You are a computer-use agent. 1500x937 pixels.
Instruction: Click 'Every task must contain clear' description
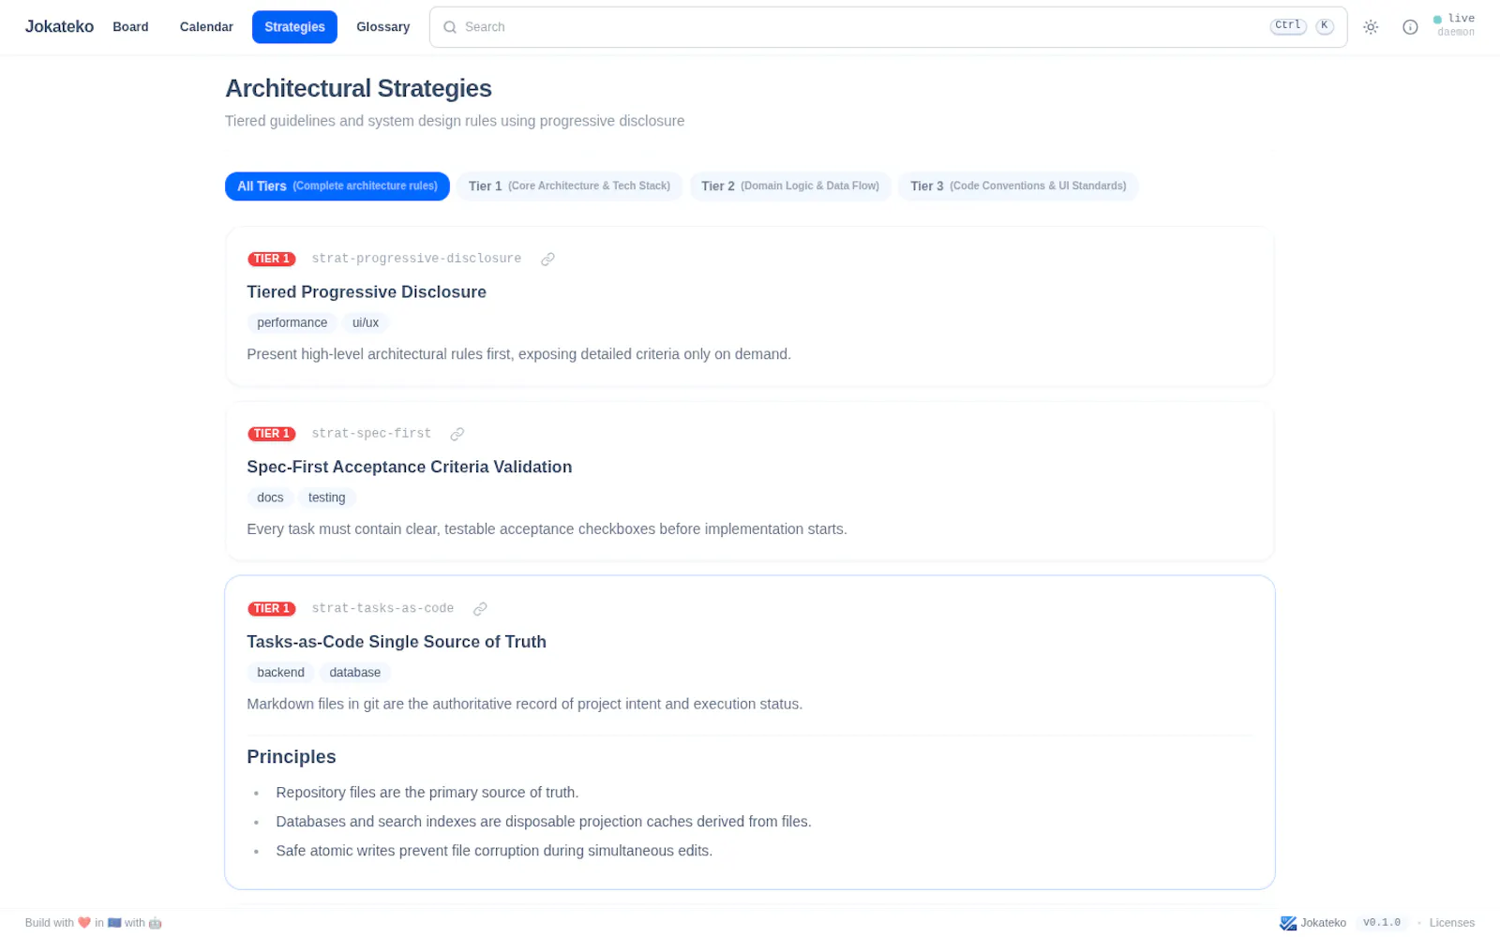pos(547,529)
